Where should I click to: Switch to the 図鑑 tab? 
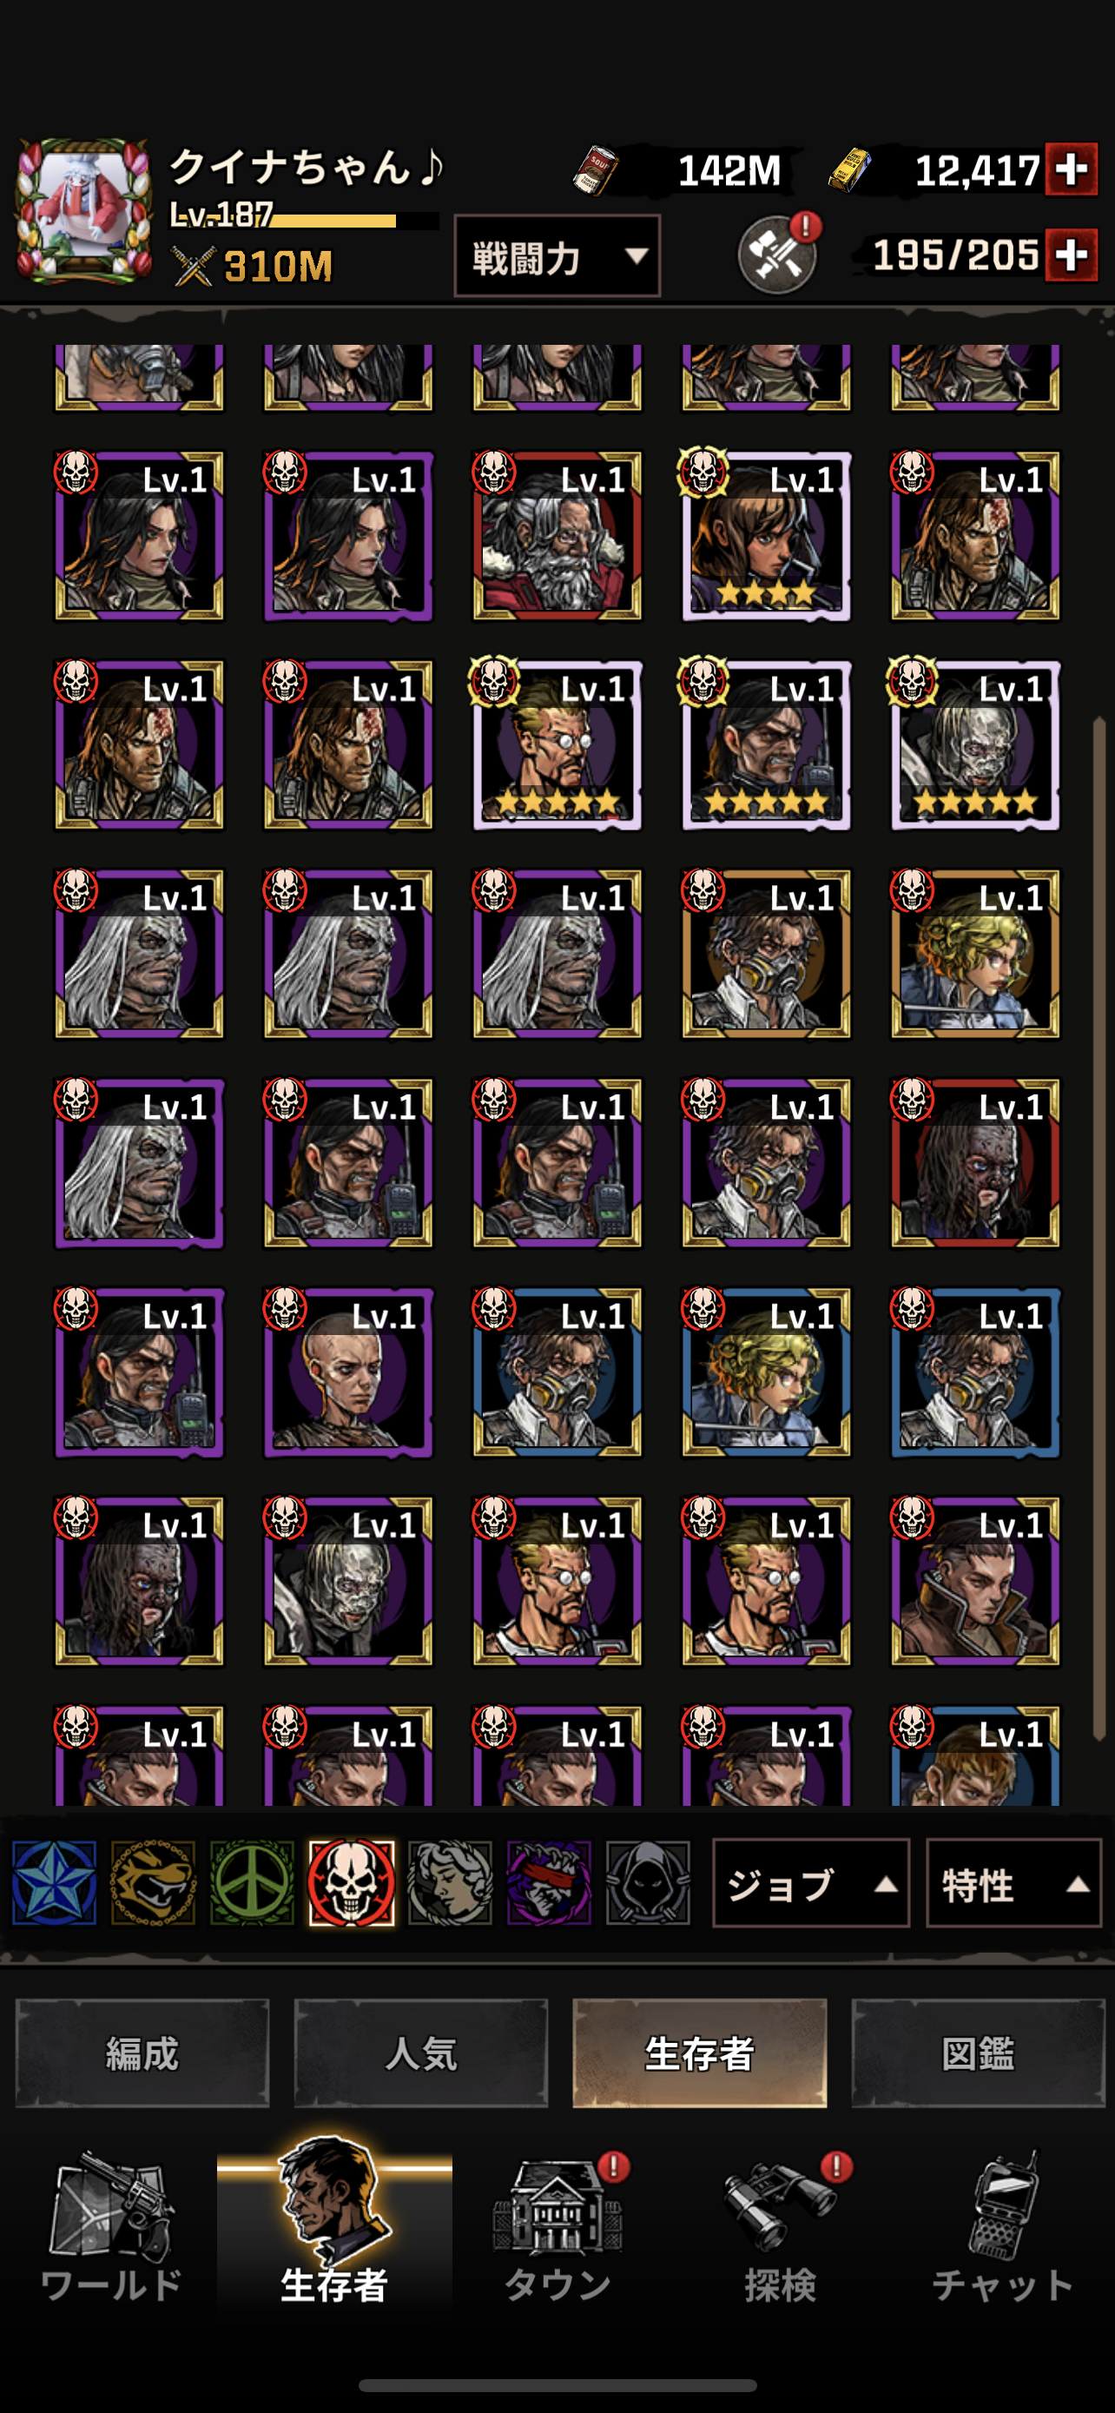click(979, 2053)
